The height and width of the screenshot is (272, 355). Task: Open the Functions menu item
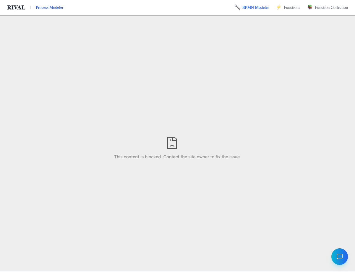coord(292,7)
